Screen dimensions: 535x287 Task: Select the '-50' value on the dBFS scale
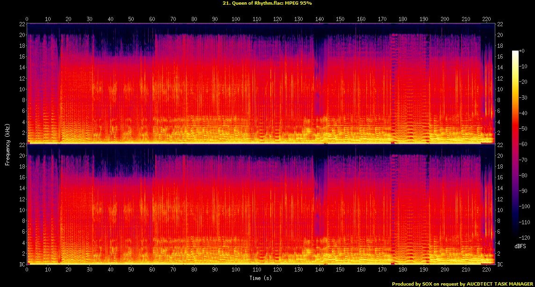click(x=522, y=128)
